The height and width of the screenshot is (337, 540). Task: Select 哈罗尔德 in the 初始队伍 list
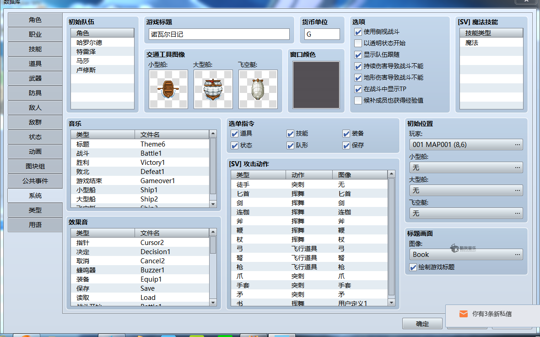pos(103,43)
